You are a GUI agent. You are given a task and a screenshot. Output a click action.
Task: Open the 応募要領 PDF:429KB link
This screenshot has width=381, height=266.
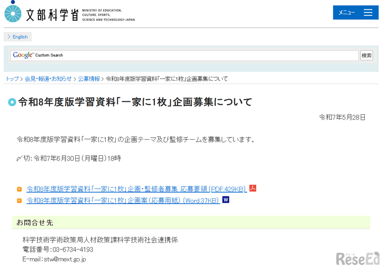tap(137, 189)
